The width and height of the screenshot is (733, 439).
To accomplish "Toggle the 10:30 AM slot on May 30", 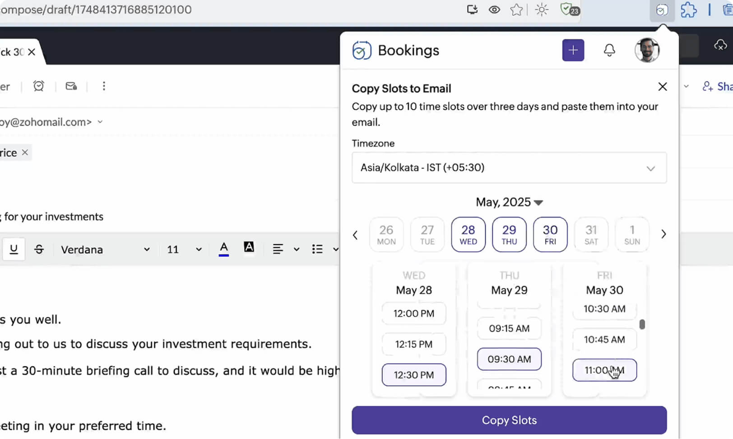I will (604, 309).
